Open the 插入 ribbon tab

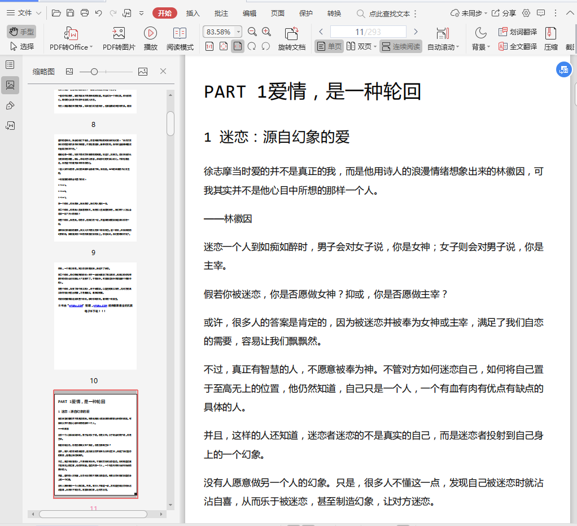pyautogui.click(x=193, y=13)
